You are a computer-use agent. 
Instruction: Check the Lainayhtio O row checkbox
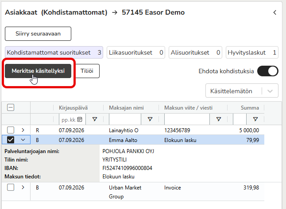point(11,130)
